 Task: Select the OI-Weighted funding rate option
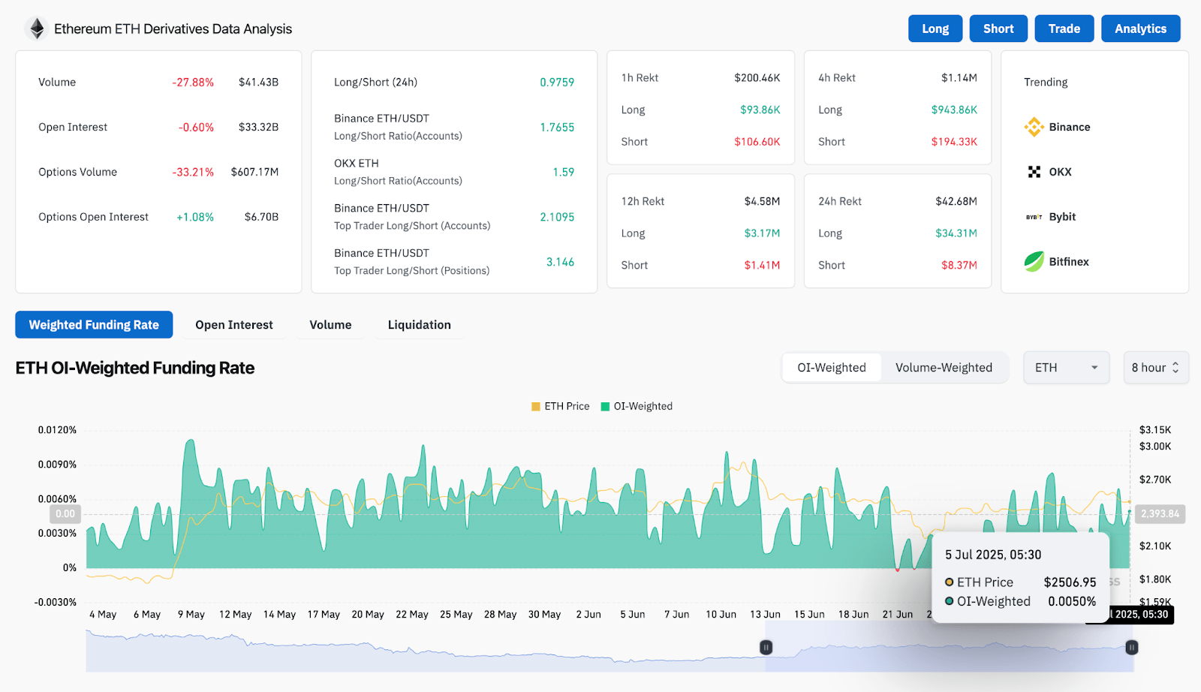(831, 368)
